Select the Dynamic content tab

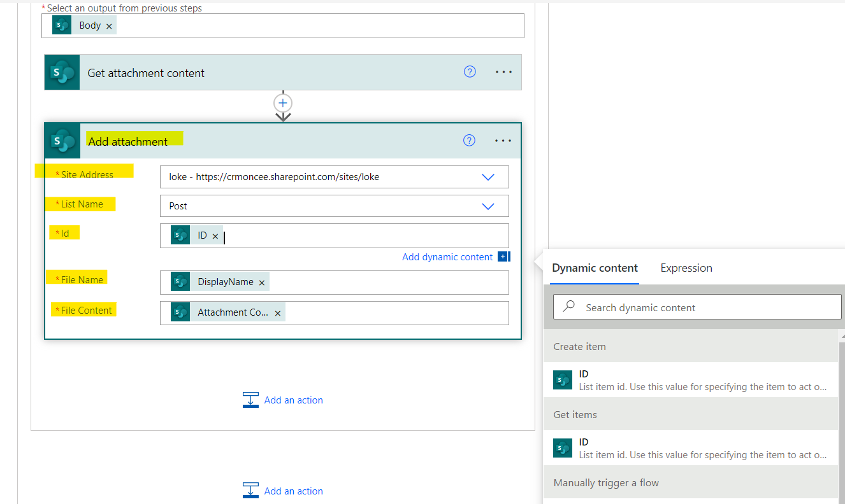tap(595, 268)
